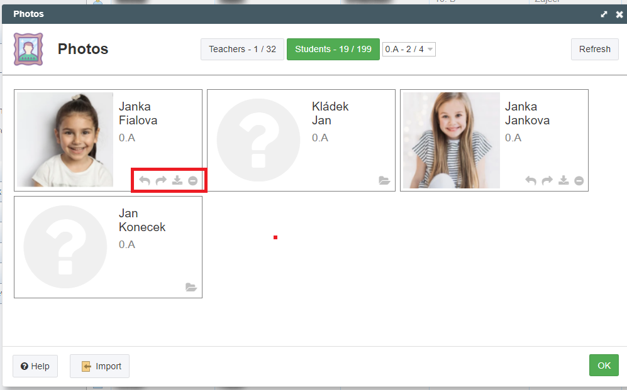Click the Import button
The width and height of the screenshot is (627, 390).
point(99,366)
